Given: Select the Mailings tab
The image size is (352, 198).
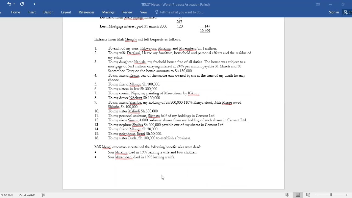Looking at the screenshot, I should click(x=108, y=12).
